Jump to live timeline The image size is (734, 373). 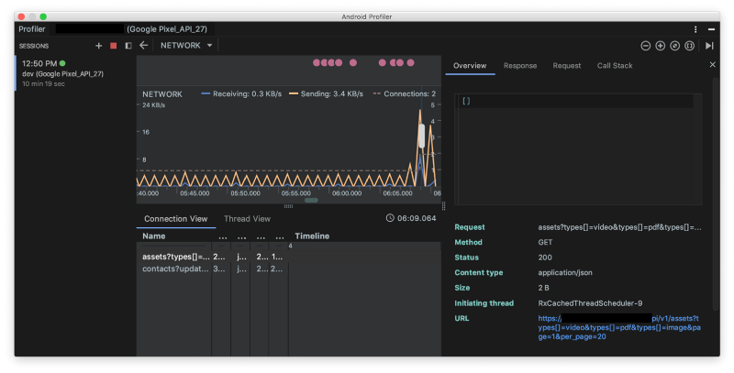click(x=709, y=45)
